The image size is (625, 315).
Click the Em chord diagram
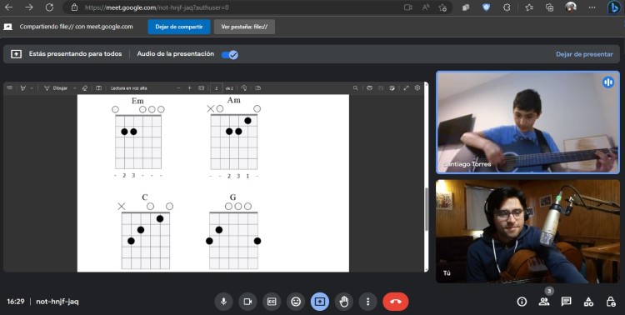point(137,137)
